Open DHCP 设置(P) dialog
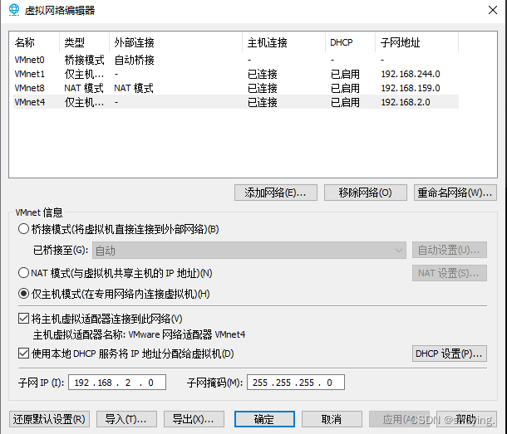Image resolution: width=507 pixels, height=434 pixels. [450, 354]
